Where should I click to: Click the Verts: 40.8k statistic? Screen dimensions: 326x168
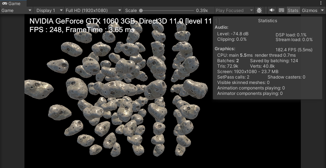(262, 66)
